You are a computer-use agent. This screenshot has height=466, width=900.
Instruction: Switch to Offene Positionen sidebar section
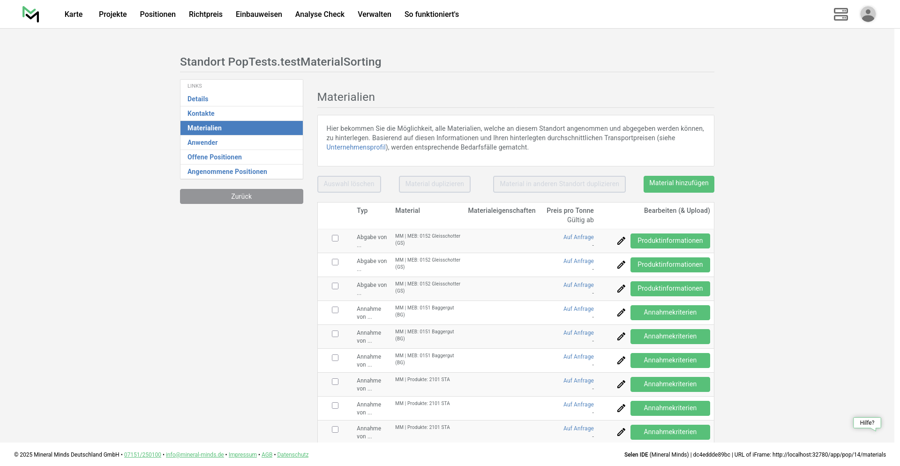pos(214,157)
